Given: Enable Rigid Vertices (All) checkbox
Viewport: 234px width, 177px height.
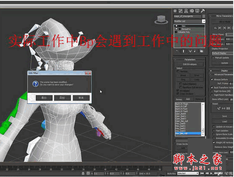Looking at the screenshot, I should point(212,91).
